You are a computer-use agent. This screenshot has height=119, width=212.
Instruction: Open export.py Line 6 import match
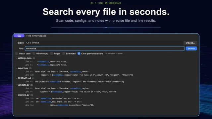point(57,72)
